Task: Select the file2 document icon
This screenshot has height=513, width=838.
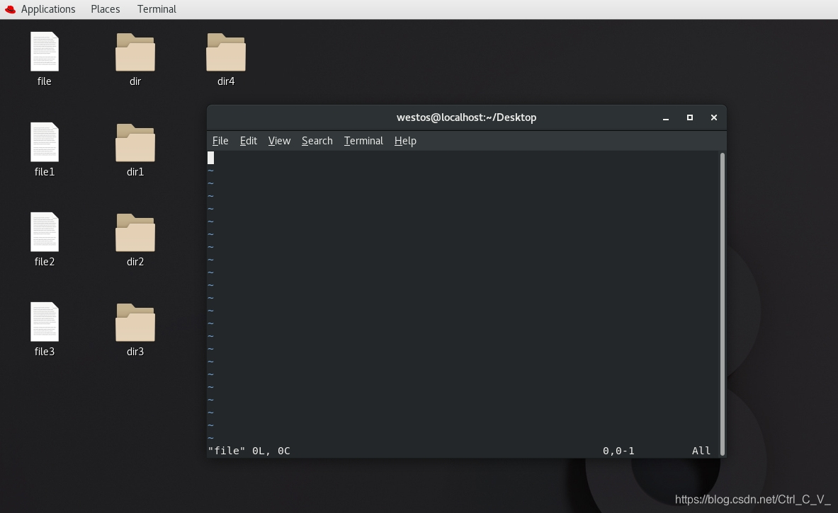Action: [45, 232]
